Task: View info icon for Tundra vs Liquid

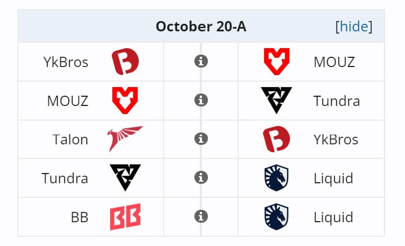Action: tap(201, 178)
